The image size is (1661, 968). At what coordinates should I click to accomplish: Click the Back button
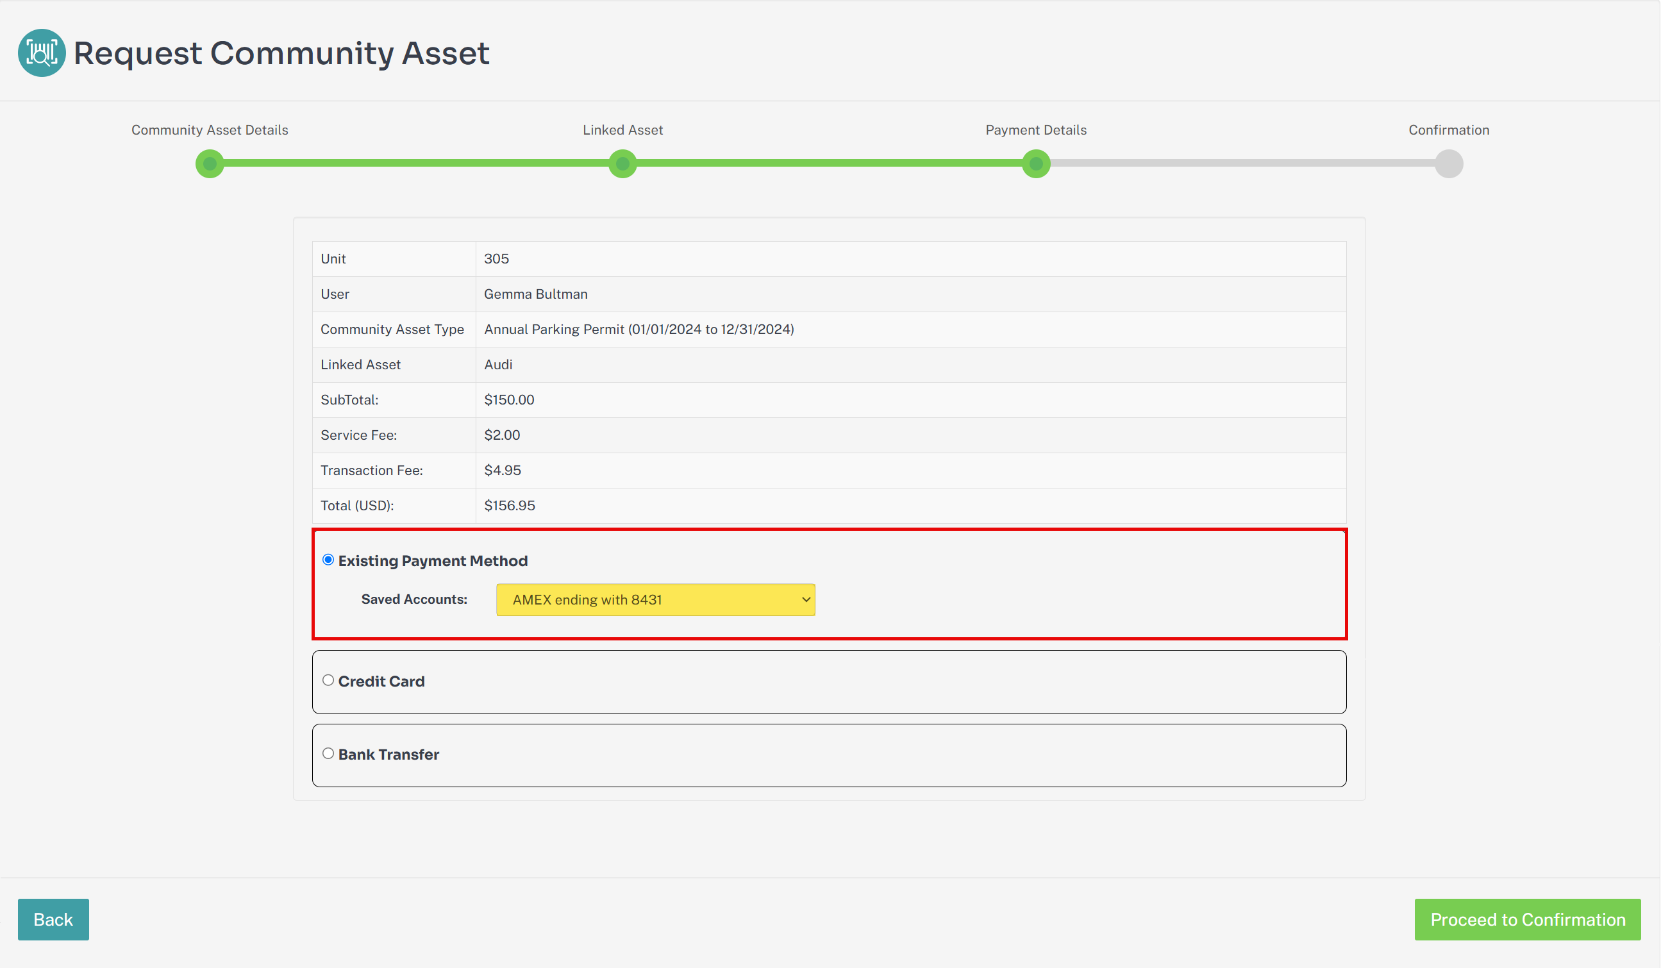tap(53, 919)
